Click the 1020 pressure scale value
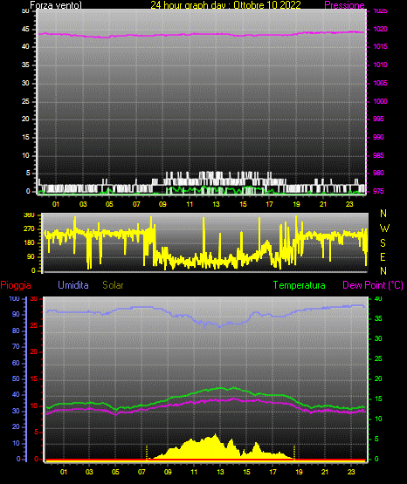 [x=380, y=29]
